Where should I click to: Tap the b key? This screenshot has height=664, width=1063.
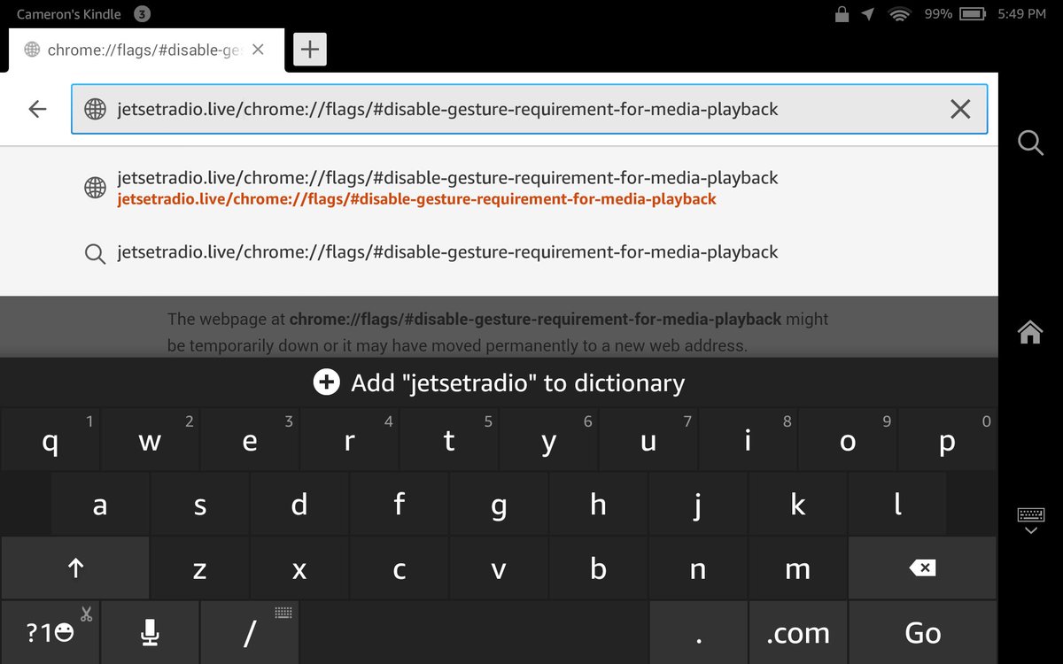pos(599,569)
